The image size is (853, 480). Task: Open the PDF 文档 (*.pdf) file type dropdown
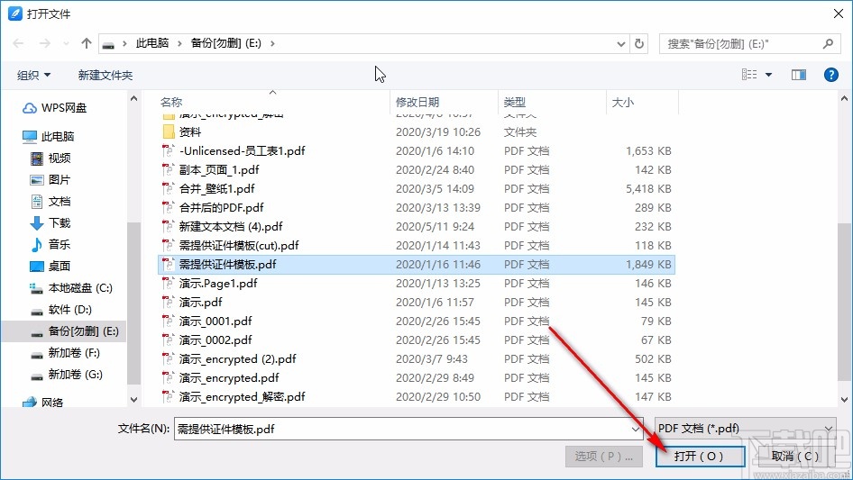click(745, 429)
